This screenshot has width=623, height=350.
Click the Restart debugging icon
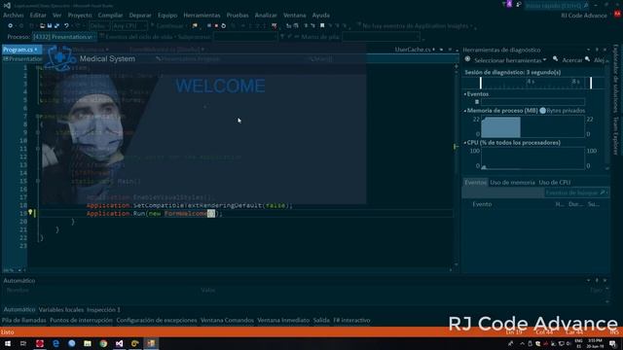(223, 26)
